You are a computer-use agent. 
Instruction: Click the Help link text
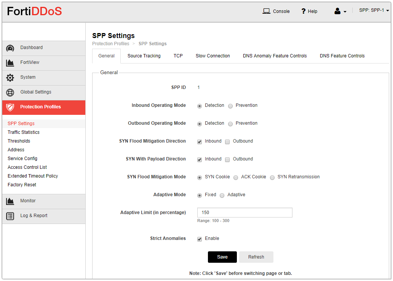(x=313, y=11)
